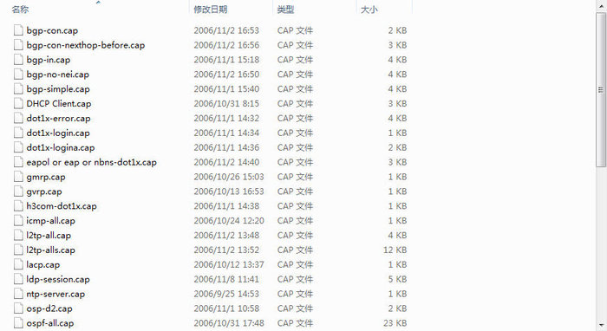This screenshot has width=607, height=331.
Task: Click the date 2006/10/13 16:53
Action: 229,191
